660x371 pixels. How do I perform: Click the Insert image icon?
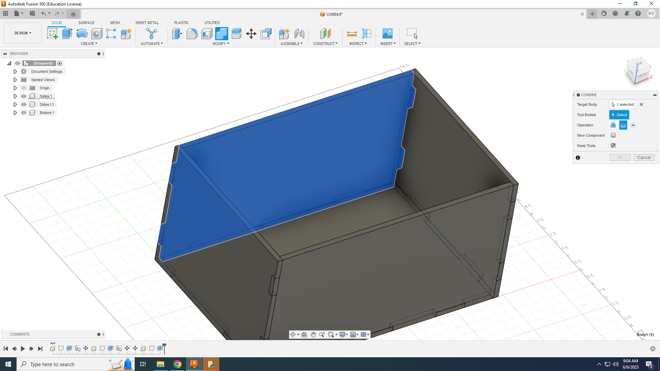(387, 34)
